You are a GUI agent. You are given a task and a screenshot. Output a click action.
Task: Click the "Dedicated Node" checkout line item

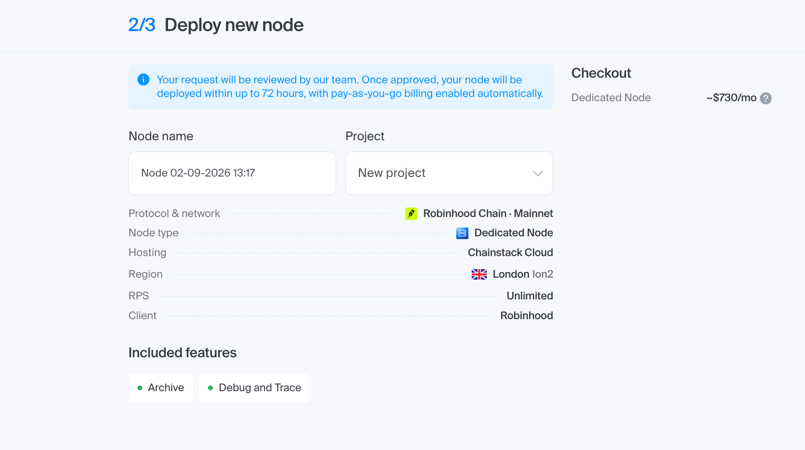click(611, 98)
